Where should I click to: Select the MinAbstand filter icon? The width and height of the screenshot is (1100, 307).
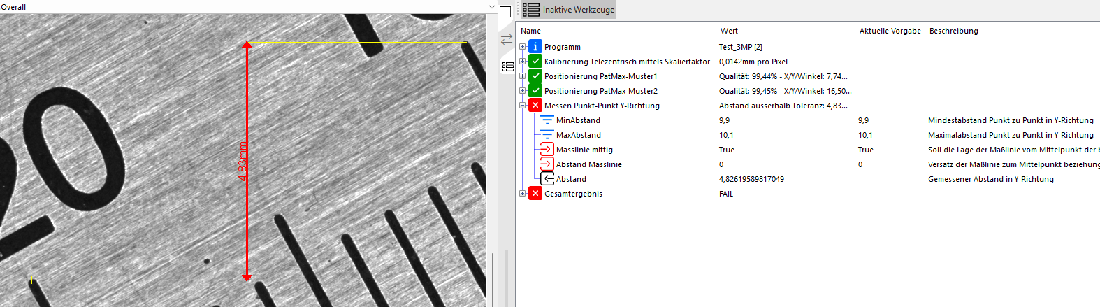547,120
